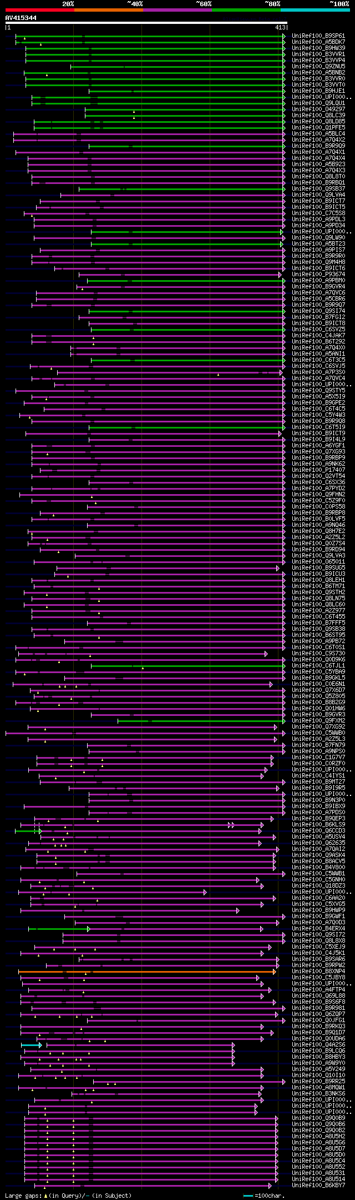Image resolution: width=355 pixels, height=1200 pixels.
Task: Open hit UniRef100_B6KLS9
Action: (318, 825)
